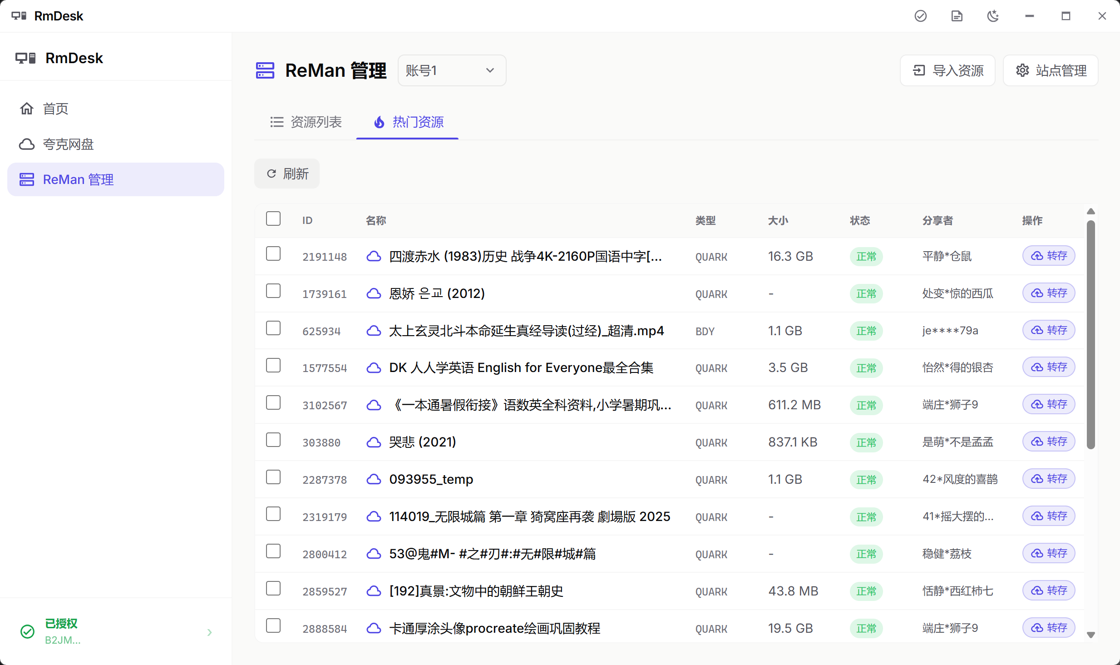This screenshot has height=665, width=1120.
Task: Check the row with ID 2859527
Action: pos(273,588)
